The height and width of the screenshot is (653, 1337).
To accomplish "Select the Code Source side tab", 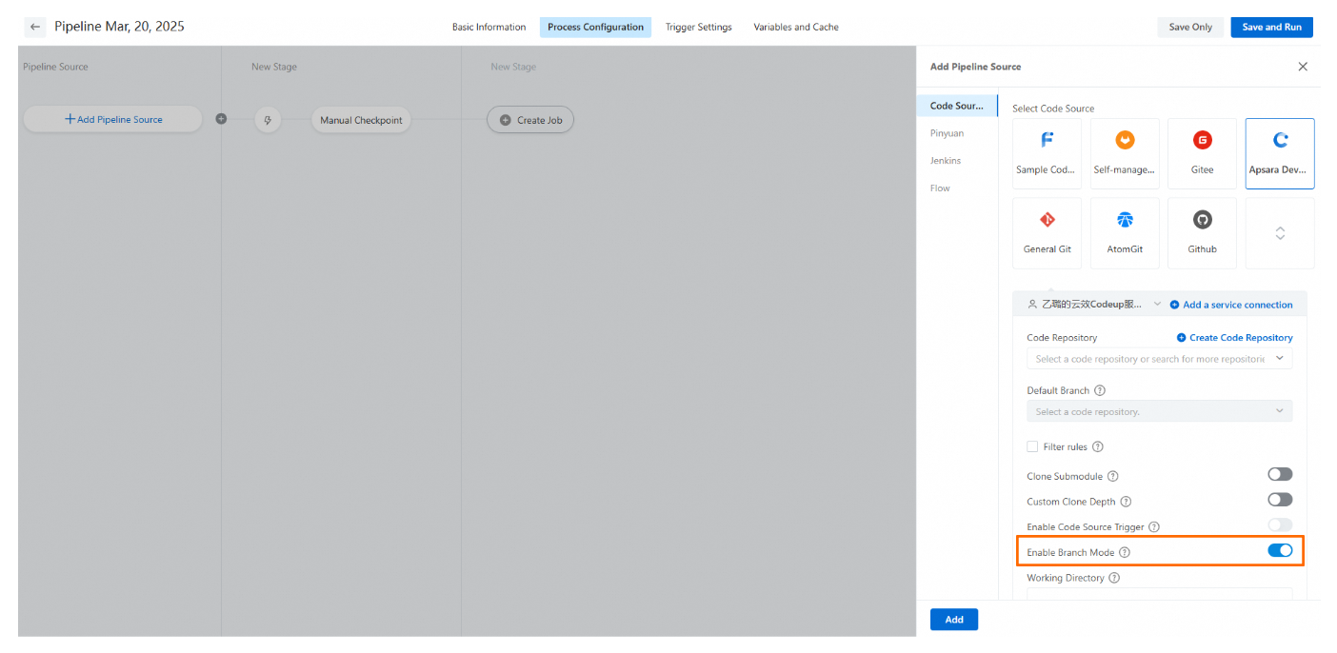I will pyautogui.click(x=957, y=106).
